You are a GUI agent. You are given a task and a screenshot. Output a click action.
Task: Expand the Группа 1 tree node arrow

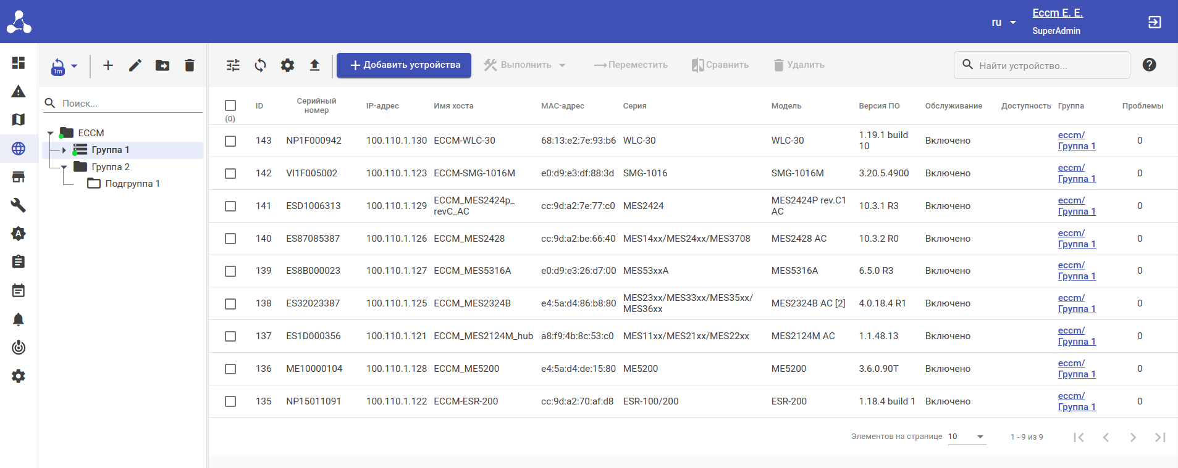pos(64,150)
